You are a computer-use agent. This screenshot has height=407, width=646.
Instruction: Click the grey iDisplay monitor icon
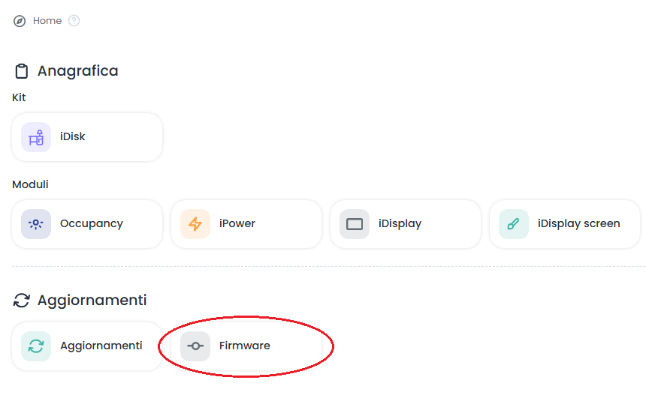click(355, 224)
